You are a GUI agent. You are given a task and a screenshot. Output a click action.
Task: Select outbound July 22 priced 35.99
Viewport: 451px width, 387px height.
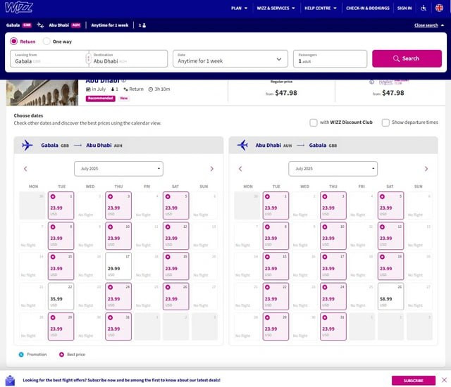(x=61, y=296)
